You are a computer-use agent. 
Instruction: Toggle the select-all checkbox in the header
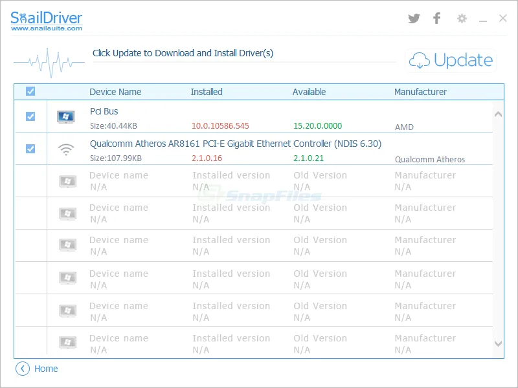[30, 91]
